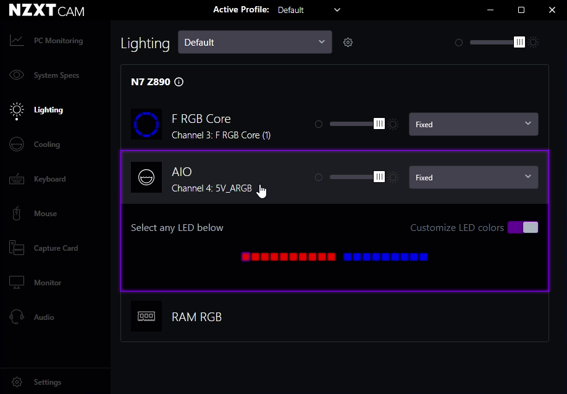This screenshot has width=567, height=394.
Task: Click the AIO brightness radio circle
Action: [x=319, y=177]
